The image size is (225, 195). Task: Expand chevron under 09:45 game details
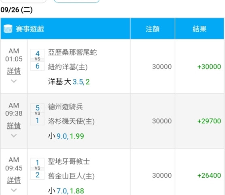(14, 190)
